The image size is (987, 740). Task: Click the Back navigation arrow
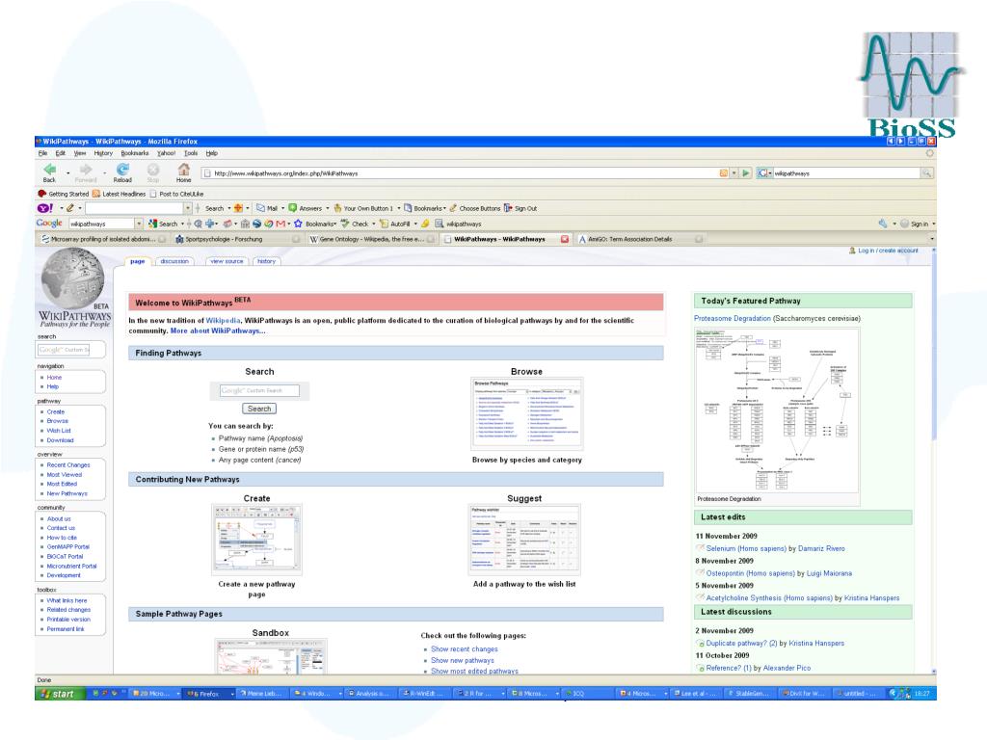point(50,170)
